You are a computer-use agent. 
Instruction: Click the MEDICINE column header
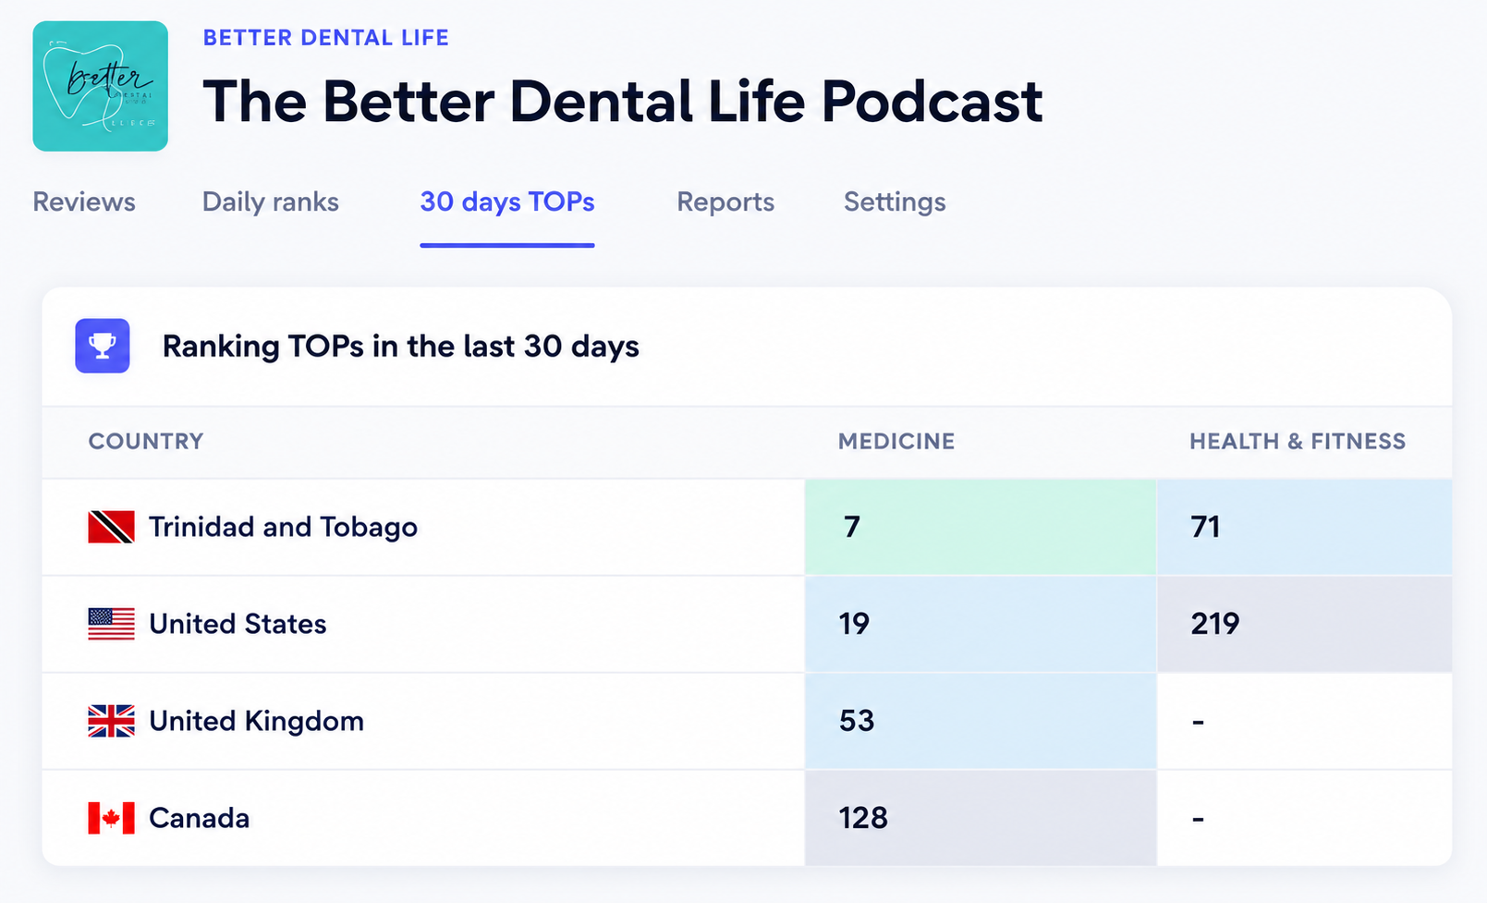pos(896,442)
